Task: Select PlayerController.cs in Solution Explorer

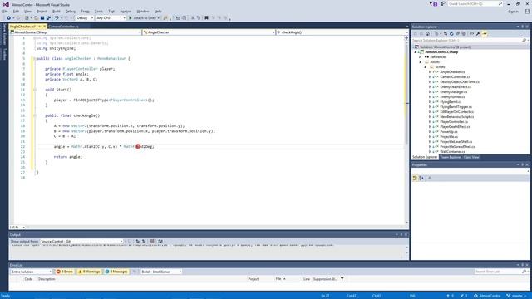Action: pos(454,122)
